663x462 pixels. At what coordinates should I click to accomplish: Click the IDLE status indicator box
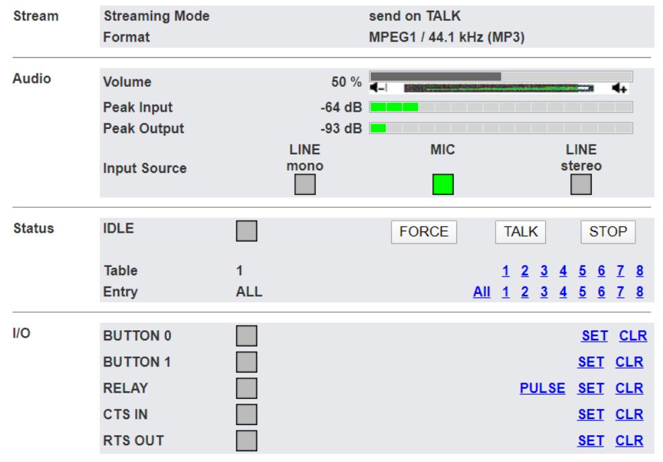(x=248, y=231)
